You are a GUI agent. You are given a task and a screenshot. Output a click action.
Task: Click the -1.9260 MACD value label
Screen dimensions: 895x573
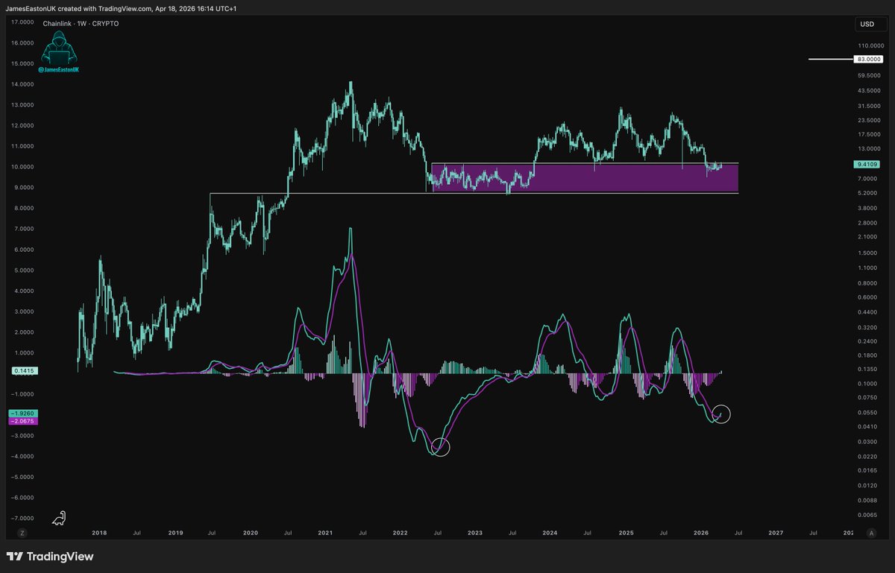pyautogui.click(x=22, y=413)
